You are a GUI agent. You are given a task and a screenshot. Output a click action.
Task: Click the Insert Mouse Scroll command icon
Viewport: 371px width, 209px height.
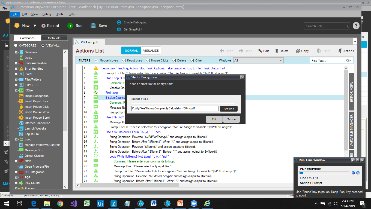click(x=21, y=118)
